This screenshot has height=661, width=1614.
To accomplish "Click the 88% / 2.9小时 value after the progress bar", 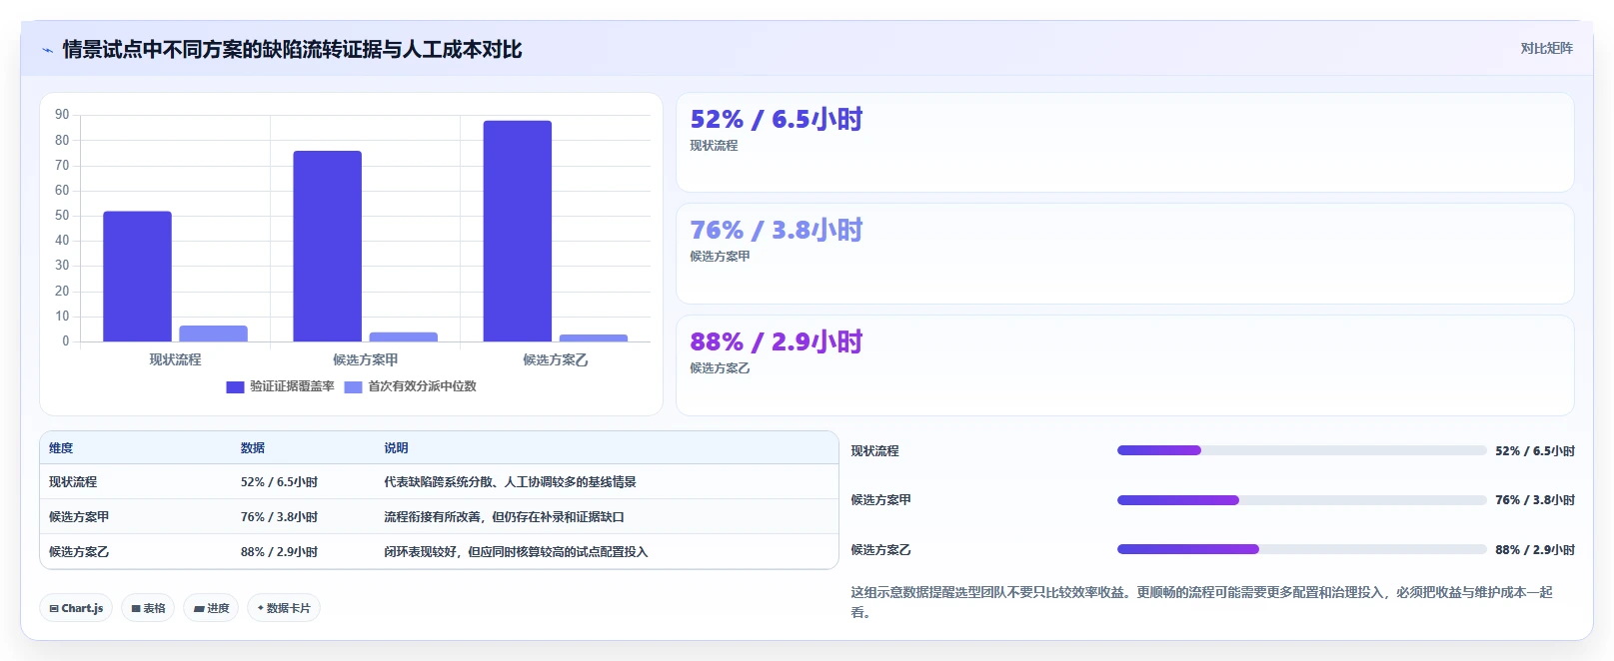I will 1535,550.
